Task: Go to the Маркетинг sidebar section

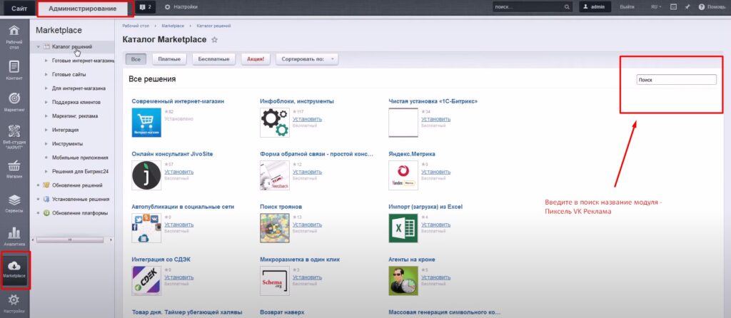Action: [x=14, y=101]
